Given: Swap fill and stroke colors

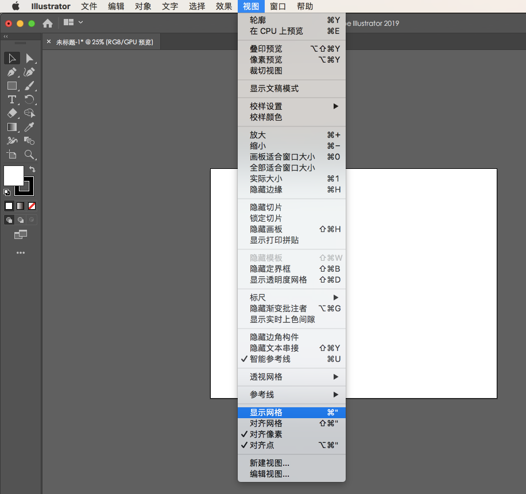Looking at the screenshot, I should (x=32, y=169).
